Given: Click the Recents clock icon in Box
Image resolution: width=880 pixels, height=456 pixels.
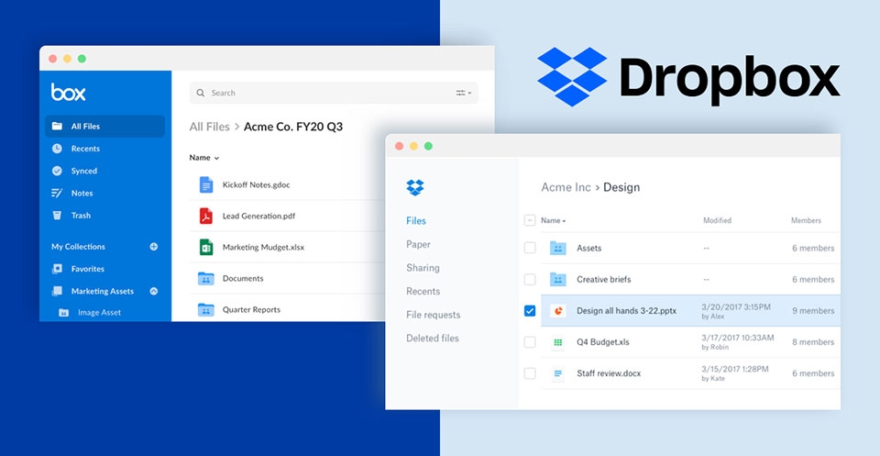Looking at the screenshot, I should tap(57, 149).
